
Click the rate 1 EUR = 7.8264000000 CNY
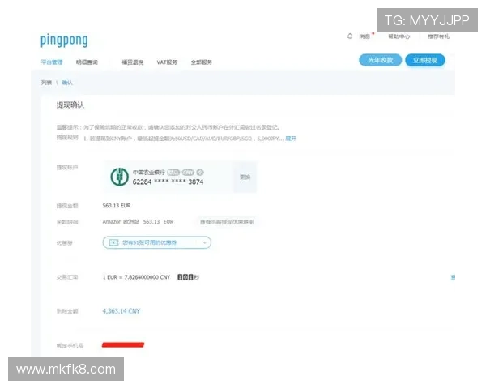click(x=136, y=277)
